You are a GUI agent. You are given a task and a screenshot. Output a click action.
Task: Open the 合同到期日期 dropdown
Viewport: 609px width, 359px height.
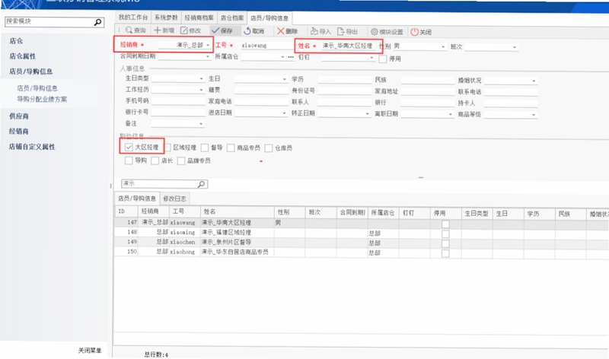[x=208, y=56]
